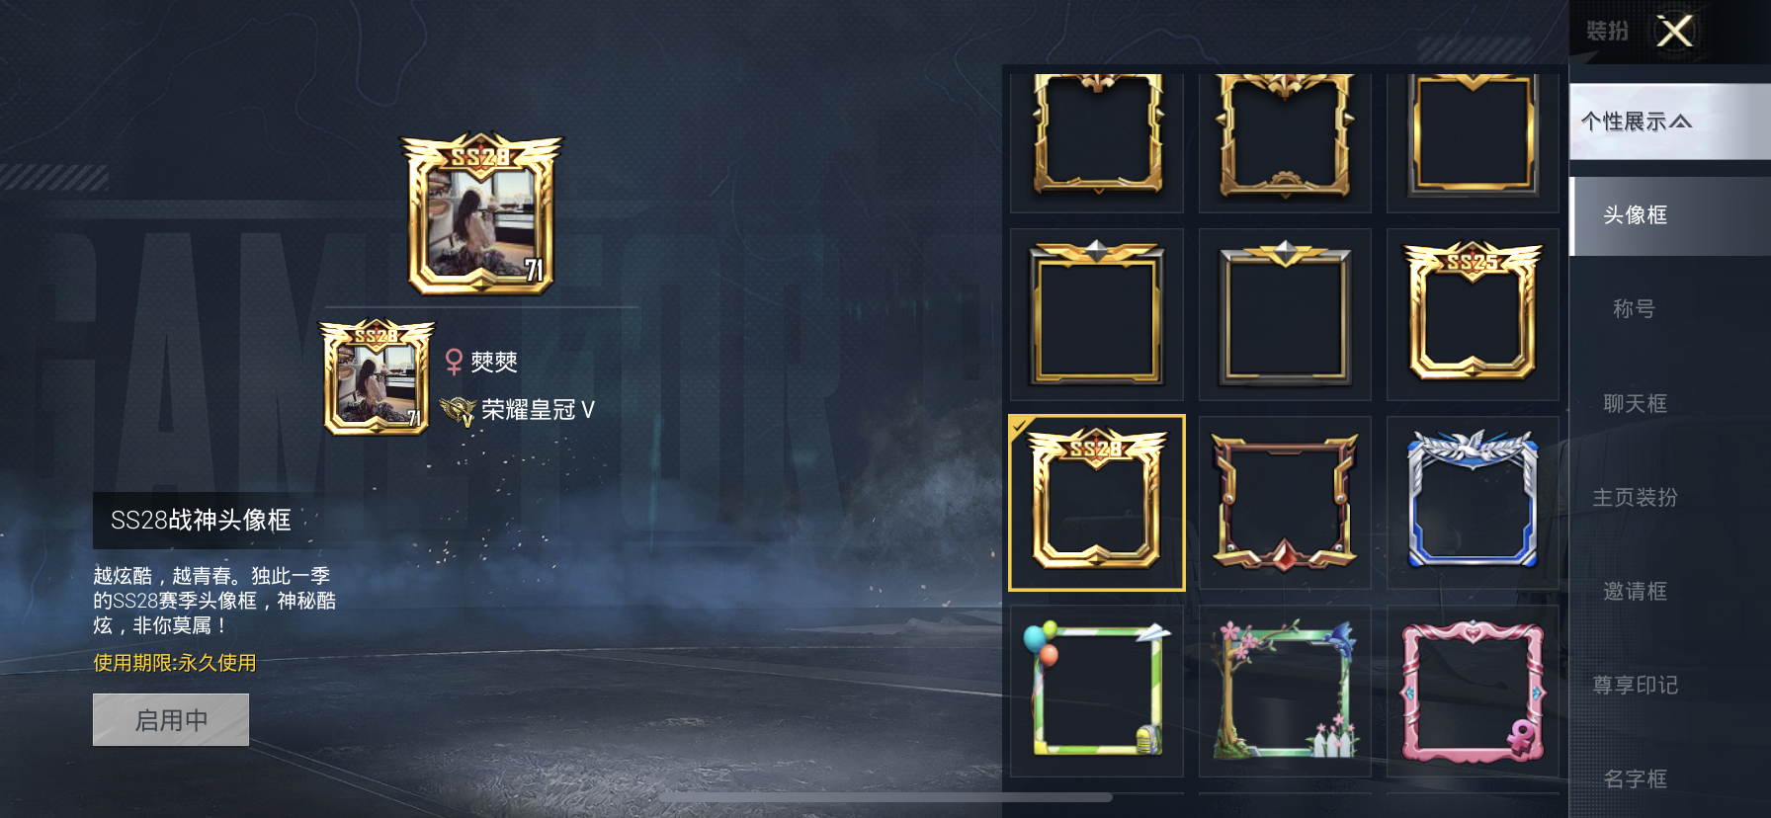The image size is (1771, 818).
Task: Select the SS25 avatar frame
Action: (x=1473, y=314)
